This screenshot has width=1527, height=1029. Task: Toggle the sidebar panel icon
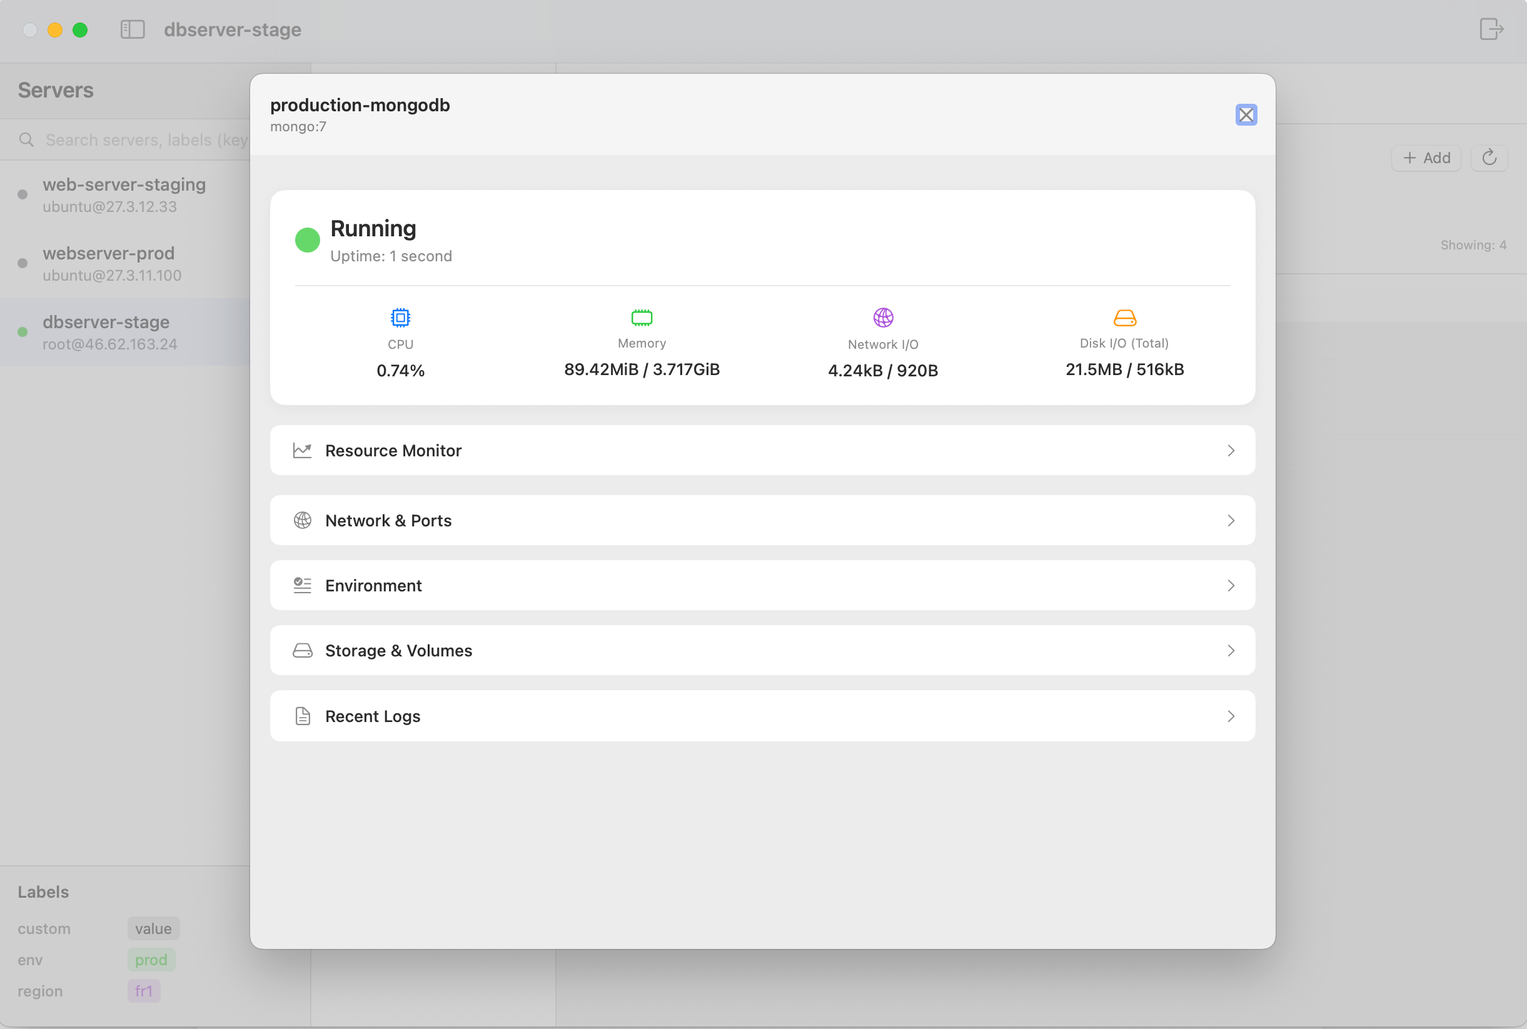[x=133, y=29]
